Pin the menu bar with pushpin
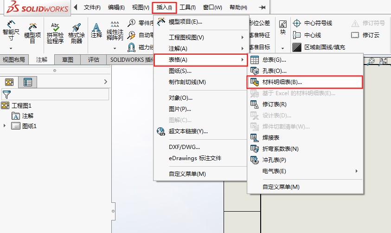 (262, 7)
